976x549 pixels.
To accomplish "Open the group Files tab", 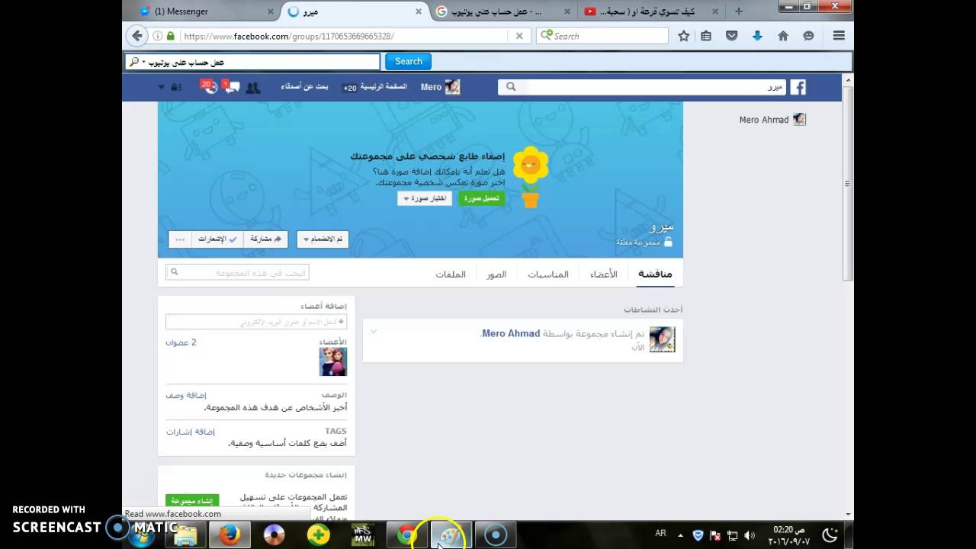I will tap(451, 274).
